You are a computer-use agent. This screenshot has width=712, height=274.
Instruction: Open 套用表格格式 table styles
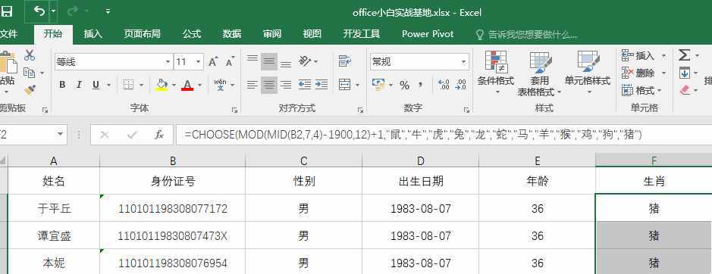pyautogui.click(x=539, y=73)
